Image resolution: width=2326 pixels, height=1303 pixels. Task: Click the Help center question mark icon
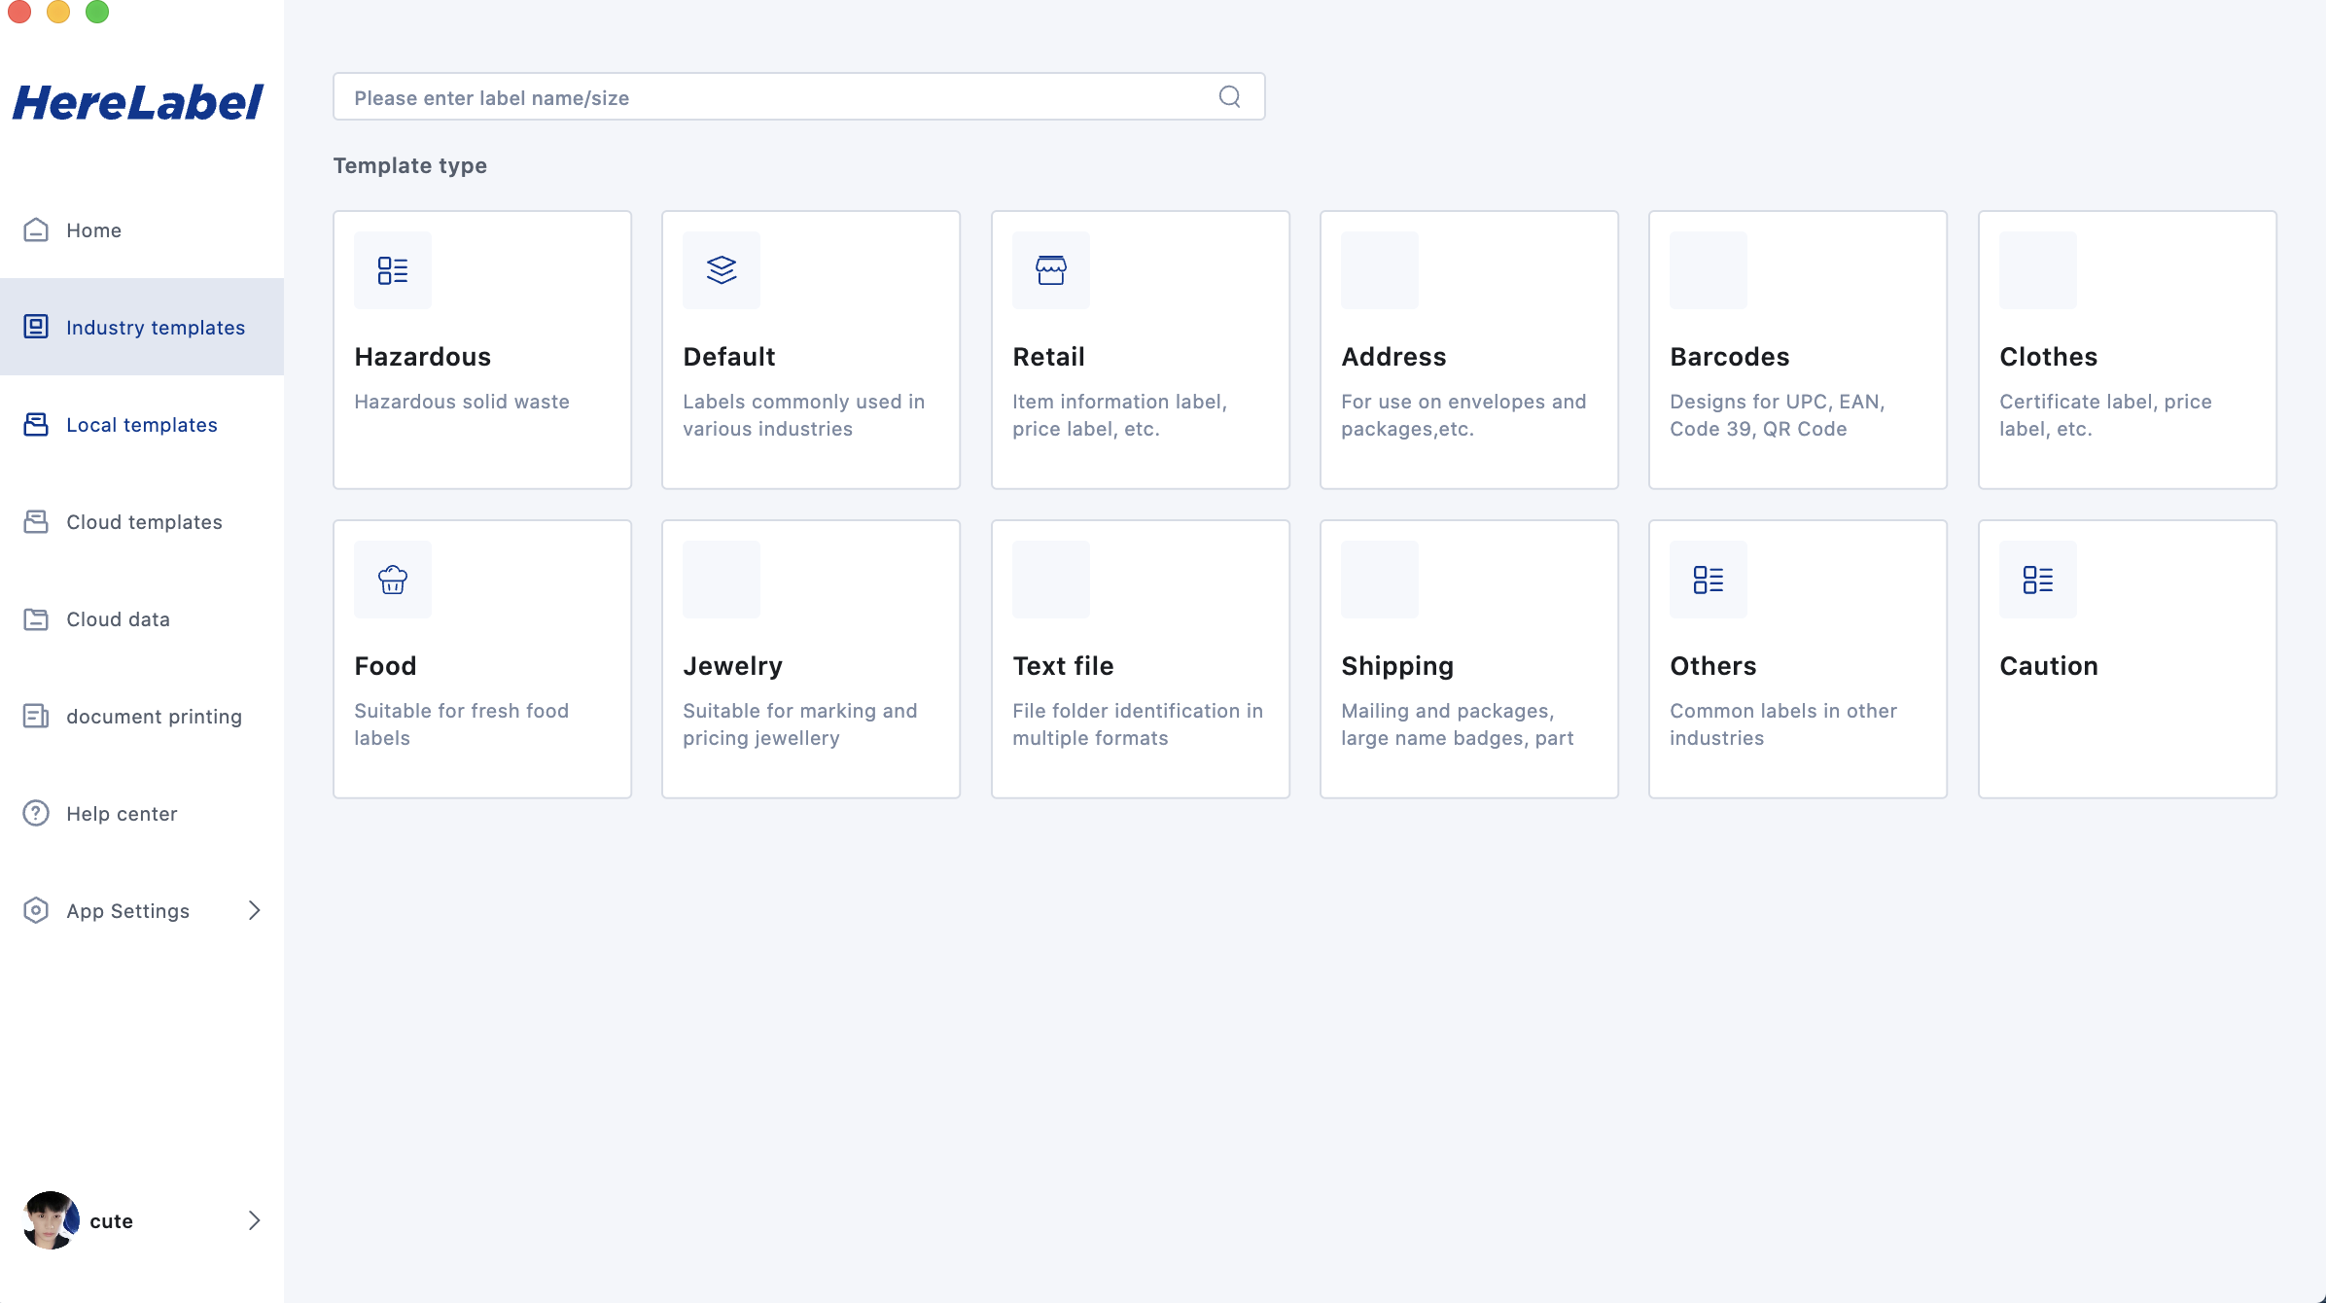click(36, 813)
